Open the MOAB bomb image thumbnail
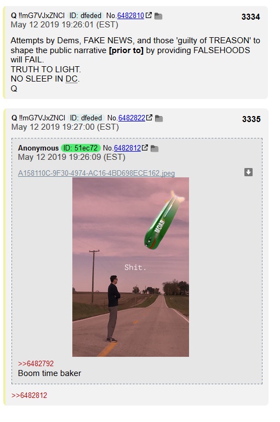 [131, 267]
